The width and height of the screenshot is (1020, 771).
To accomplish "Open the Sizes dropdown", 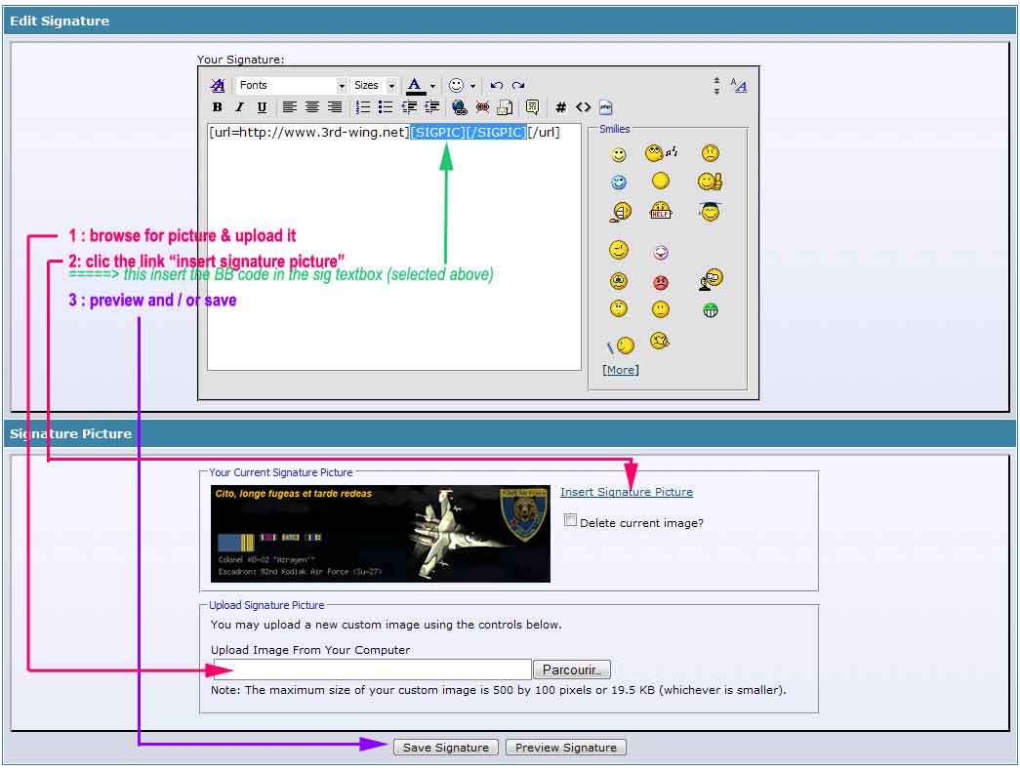I will [374, 85].
